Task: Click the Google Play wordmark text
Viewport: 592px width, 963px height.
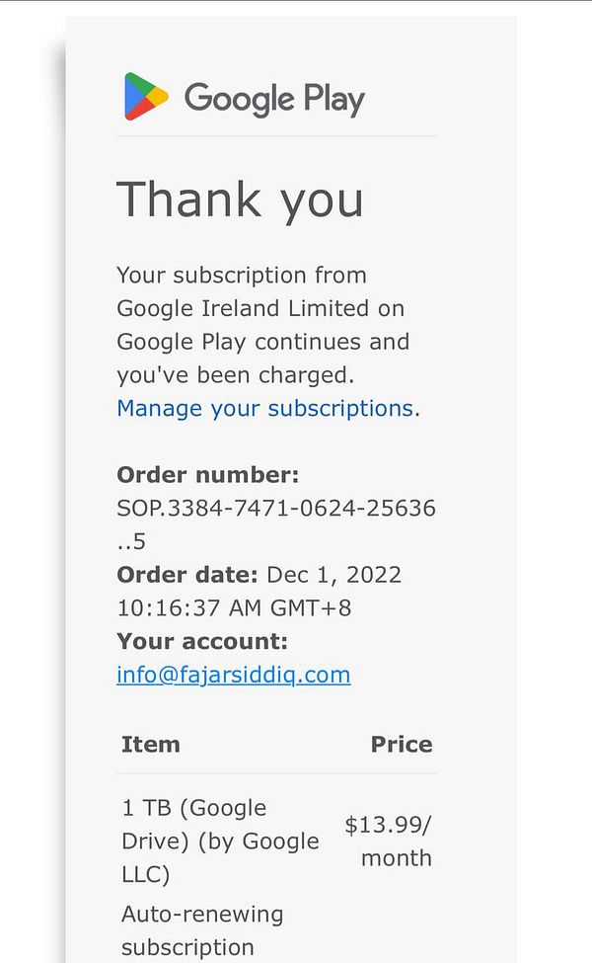Action: tap(274, 99)
